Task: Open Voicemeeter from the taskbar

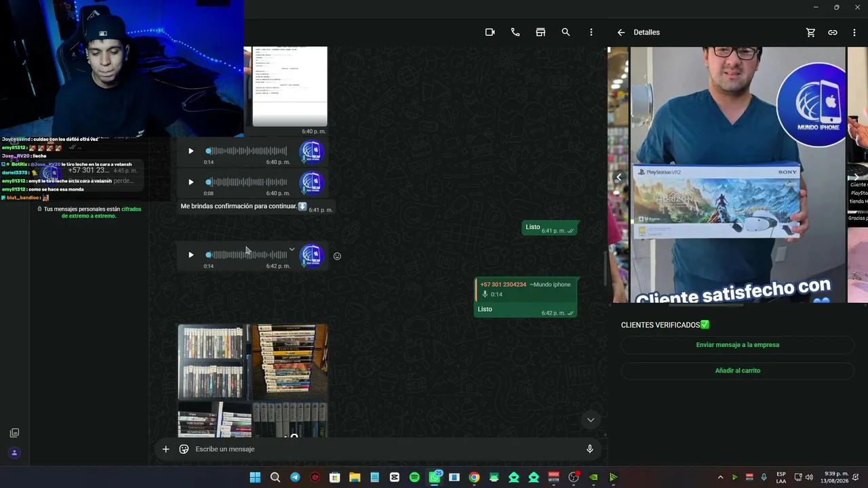Action: point(554,478)
